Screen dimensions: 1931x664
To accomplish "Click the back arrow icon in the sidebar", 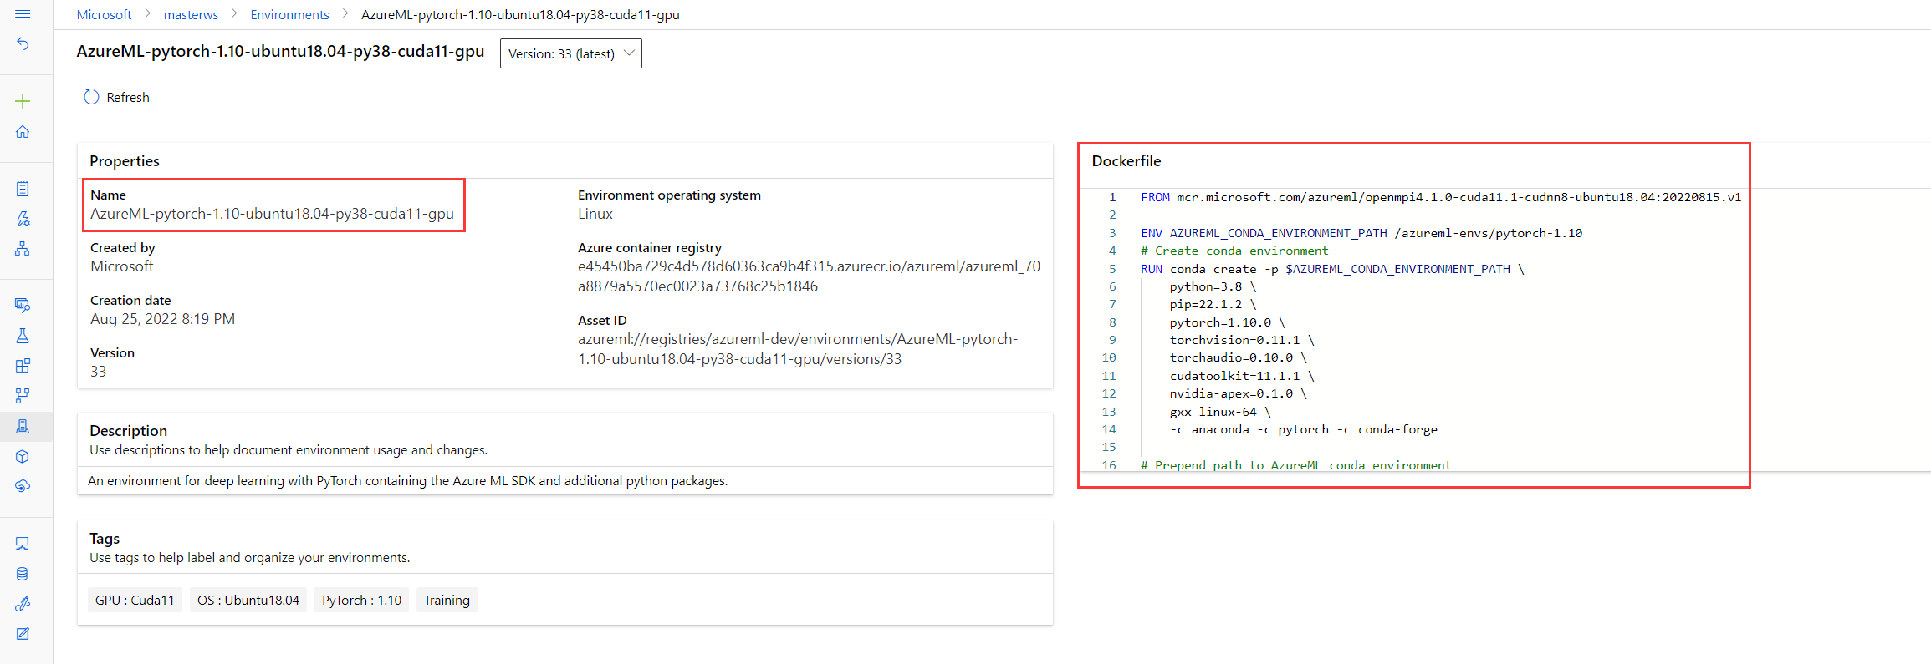I will 23,43.
